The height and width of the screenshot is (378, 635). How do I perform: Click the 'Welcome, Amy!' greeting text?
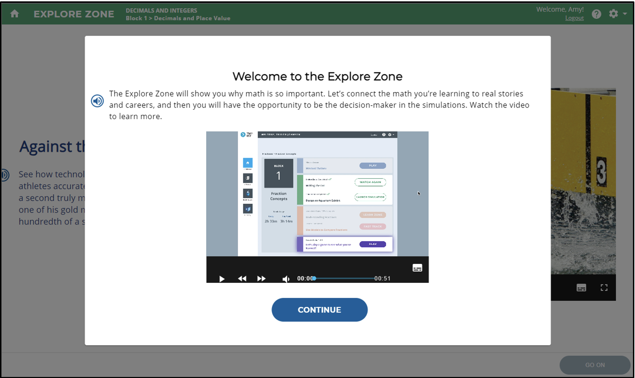tap(560, 9)
